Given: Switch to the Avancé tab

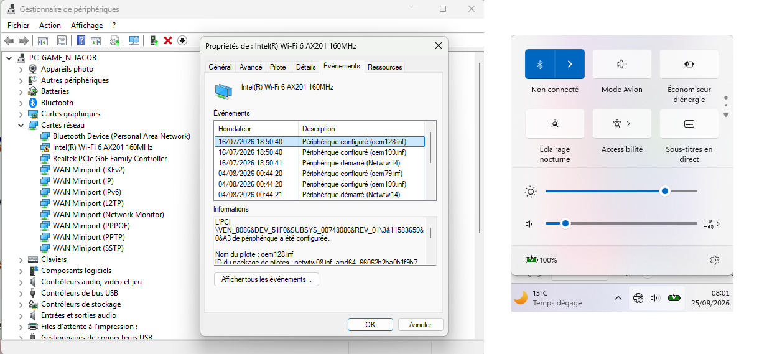Looking at the screenshot, I should pyautogui.click(x=251, y=67).
